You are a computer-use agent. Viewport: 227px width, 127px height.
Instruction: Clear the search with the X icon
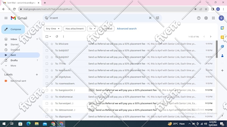coord(150,18)
